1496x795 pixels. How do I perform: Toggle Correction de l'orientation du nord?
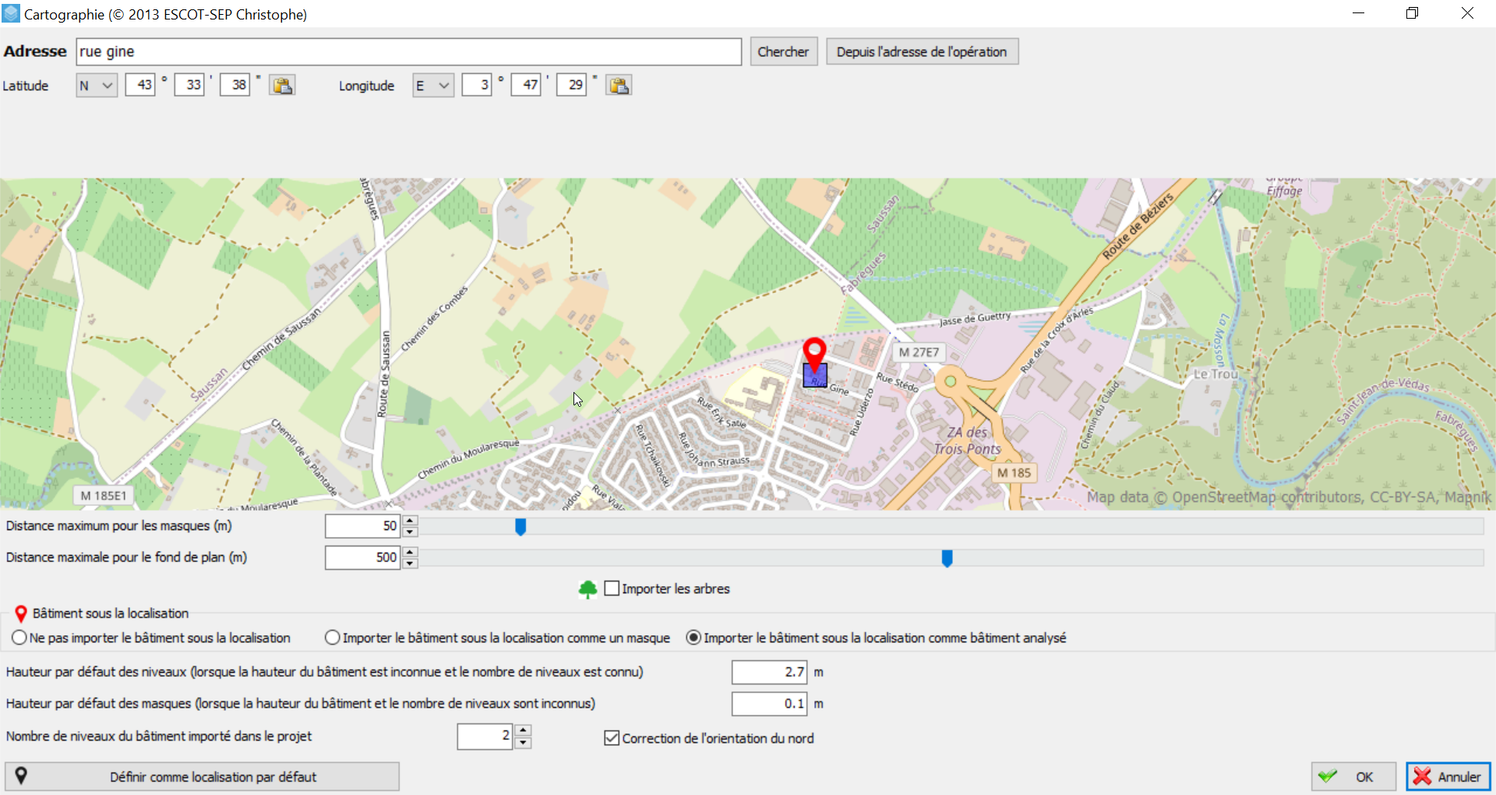(x=612, y=738)
